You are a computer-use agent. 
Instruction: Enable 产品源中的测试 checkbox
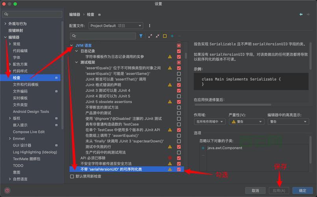(179, 113)
